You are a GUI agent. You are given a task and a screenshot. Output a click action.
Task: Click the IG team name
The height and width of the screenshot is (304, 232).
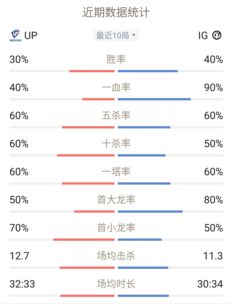[x=203, y=35]
